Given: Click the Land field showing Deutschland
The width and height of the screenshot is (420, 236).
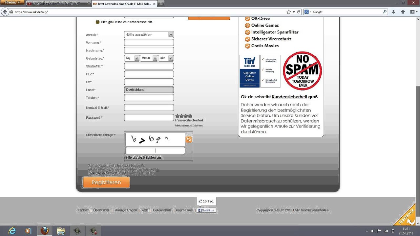Looking at the screenshot, I should pyautogui.click(x=149, y=89).
